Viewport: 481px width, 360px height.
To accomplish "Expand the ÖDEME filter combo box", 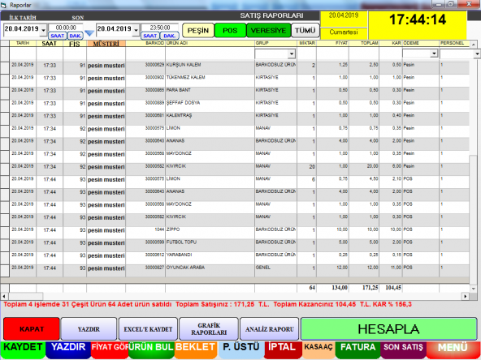I will pos(434,54).
